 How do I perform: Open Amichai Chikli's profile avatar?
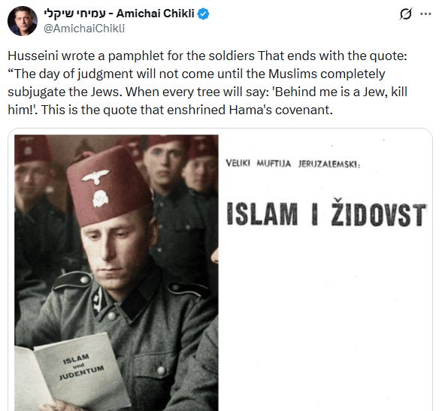(23, 21)
